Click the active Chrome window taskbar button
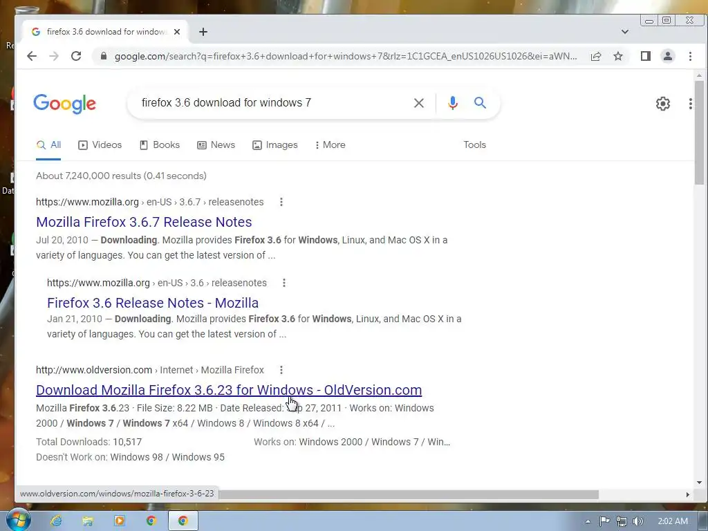Image resolution: width=708 pixels, height=531 pixels. [x=183, y=521]
